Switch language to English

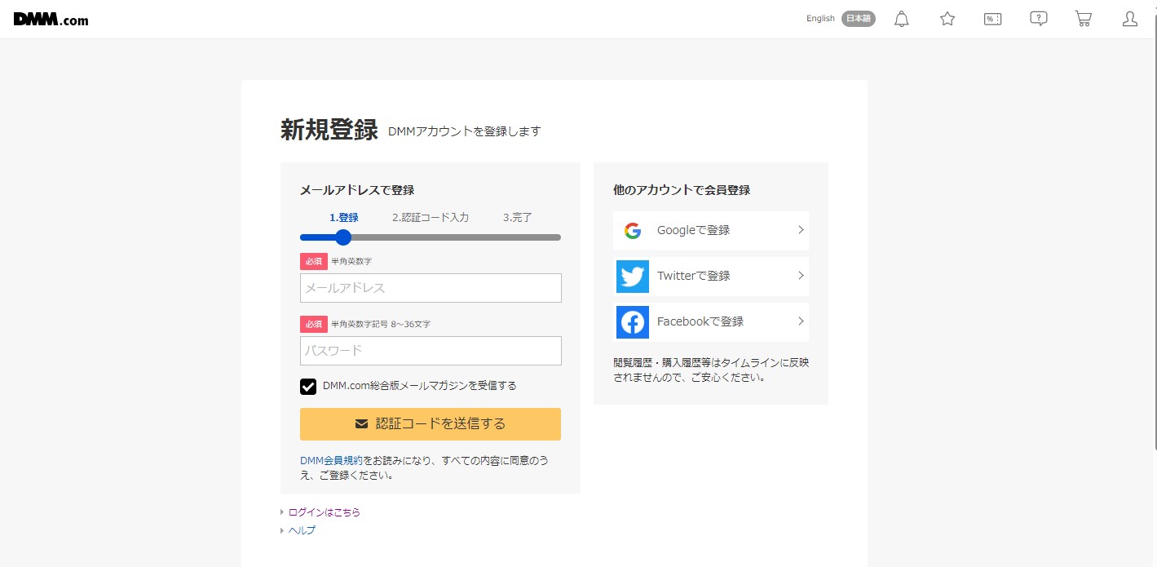(820, 19)
